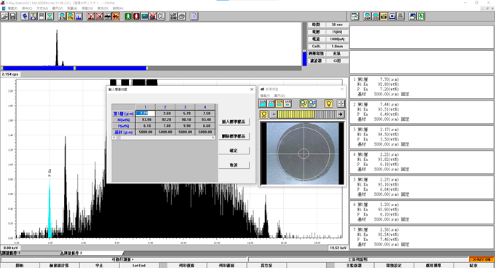
Task: Click the first button above 確定 in dialog
Action: coord(234,122)
